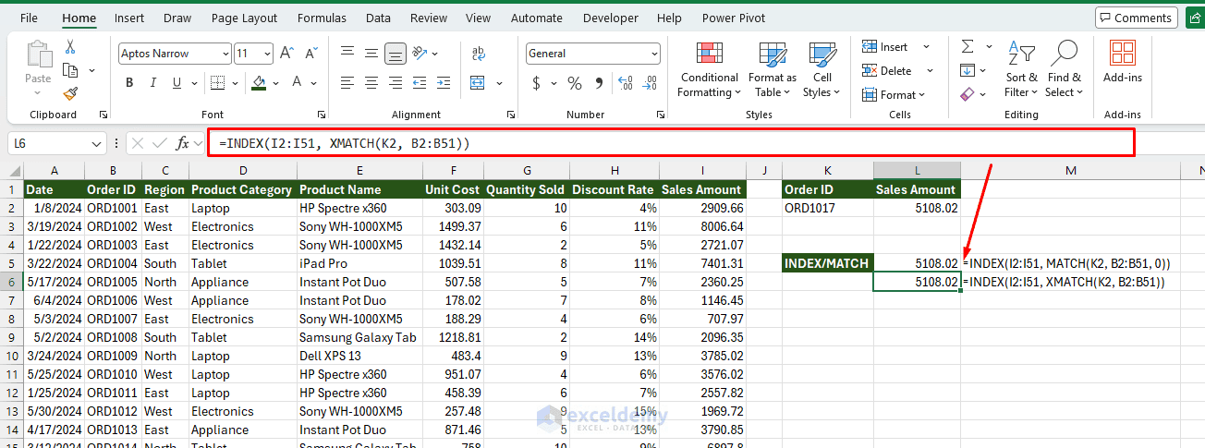
Task: Open the Add-ins button
Action: click(1123, 62)
